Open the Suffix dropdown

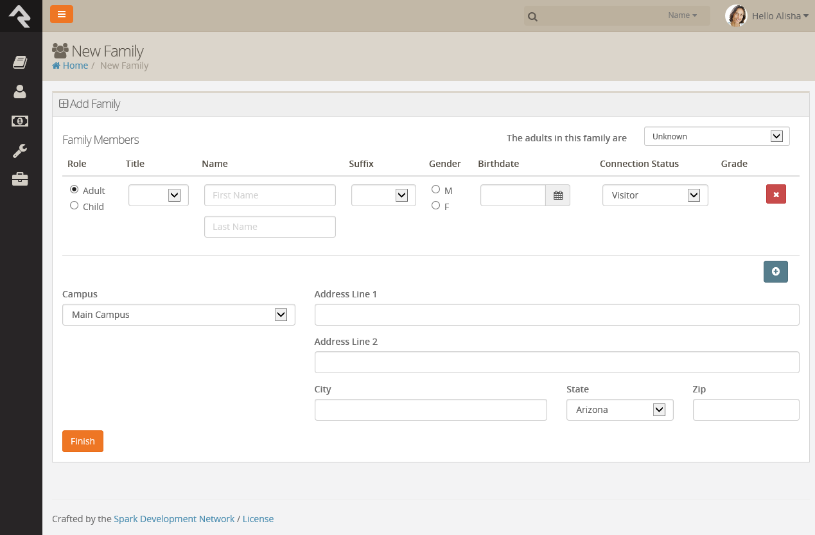[383, 195]
